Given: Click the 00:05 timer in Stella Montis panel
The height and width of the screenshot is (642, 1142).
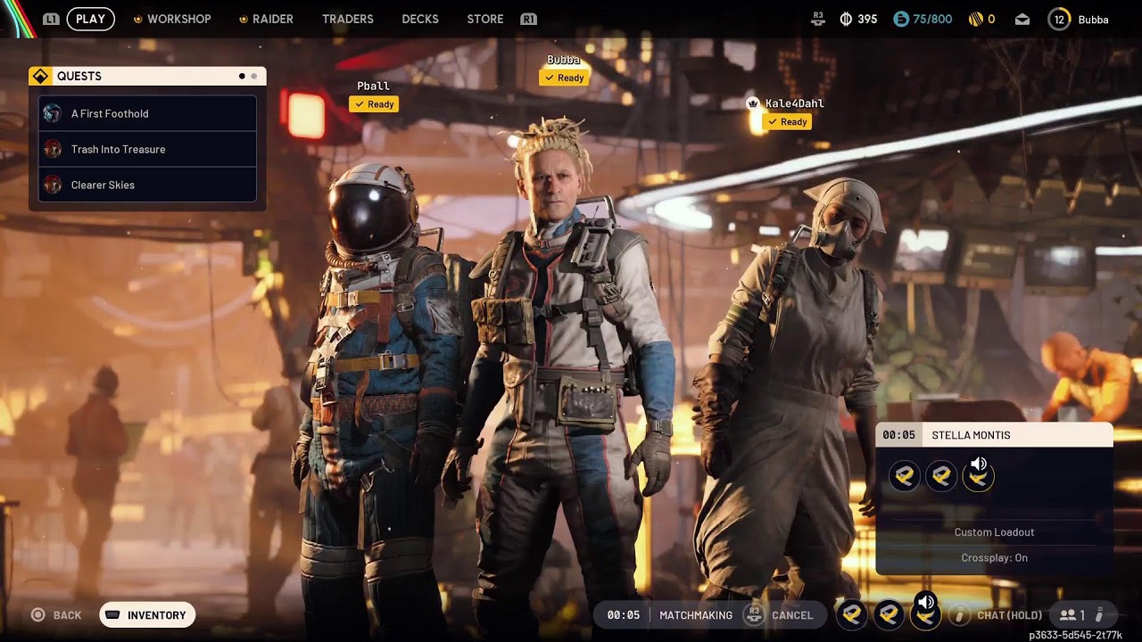Looking at the screenshot, I should 898,435.
